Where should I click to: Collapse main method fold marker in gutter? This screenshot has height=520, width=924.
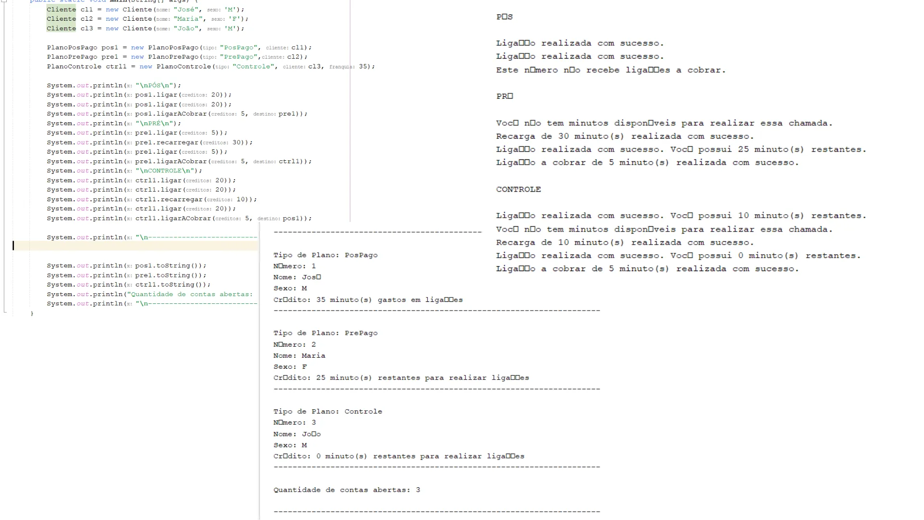(5, 1)
